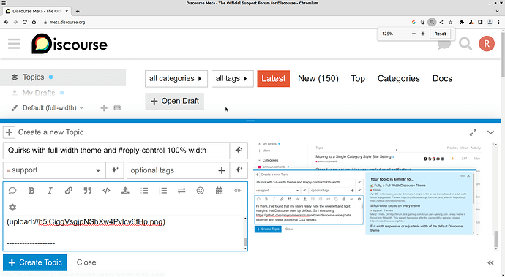
Task: Insert a GIF in the composer
Action: (238, 191)
